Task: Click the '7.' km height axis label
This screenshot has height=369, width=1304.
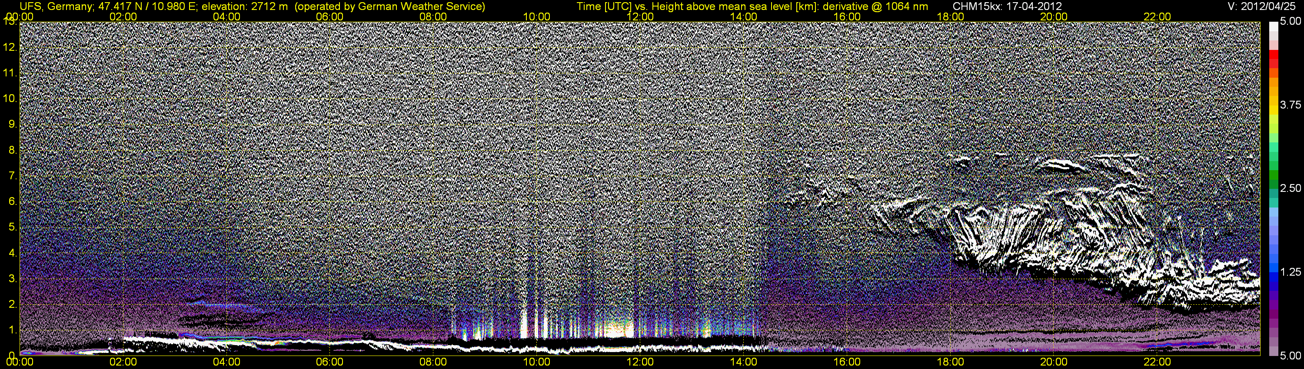Action: (x=13, y=176)
